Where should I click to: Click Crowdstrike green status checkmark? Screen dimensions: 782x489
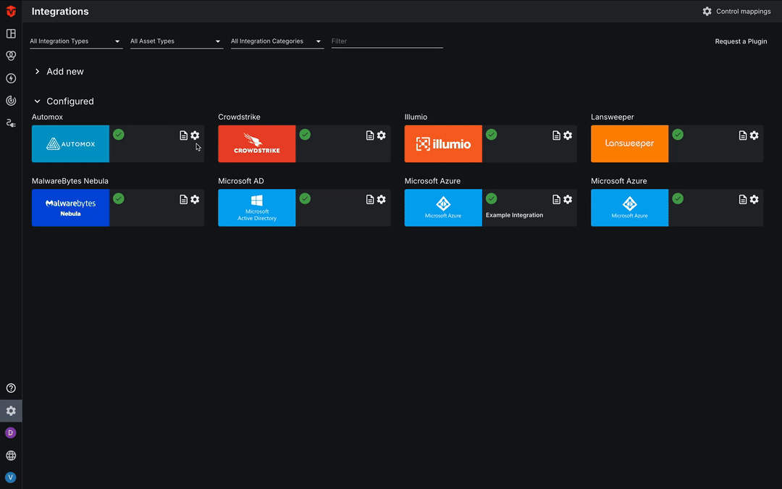point(306,134)
